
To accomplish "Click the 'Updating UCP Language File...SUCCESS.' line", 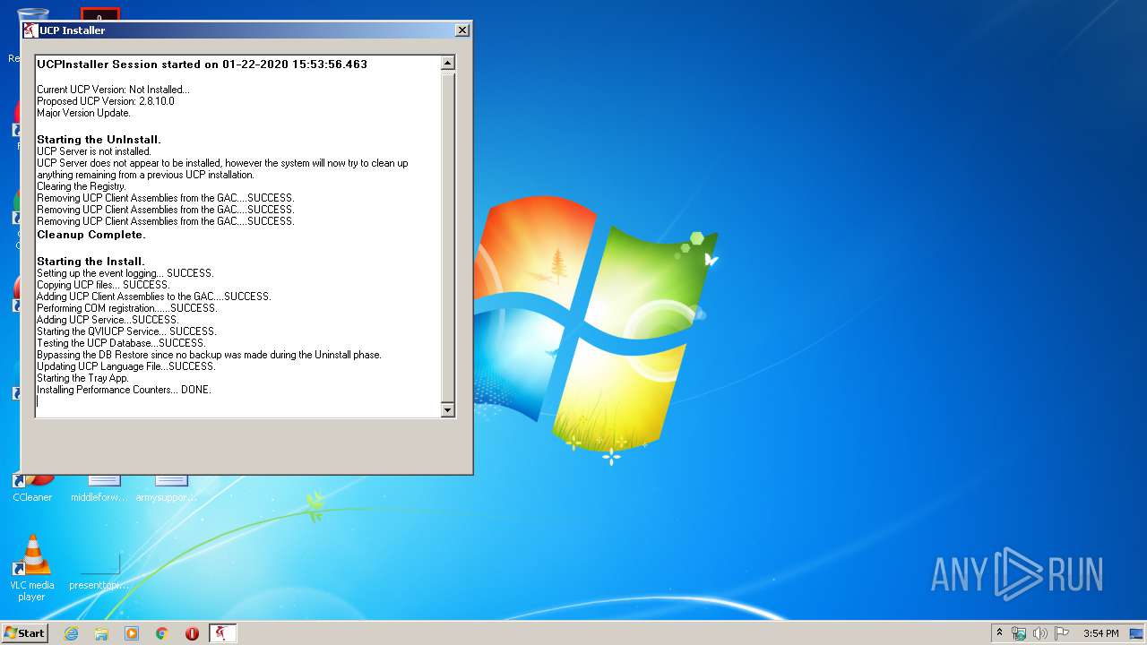I will point(126,366).
